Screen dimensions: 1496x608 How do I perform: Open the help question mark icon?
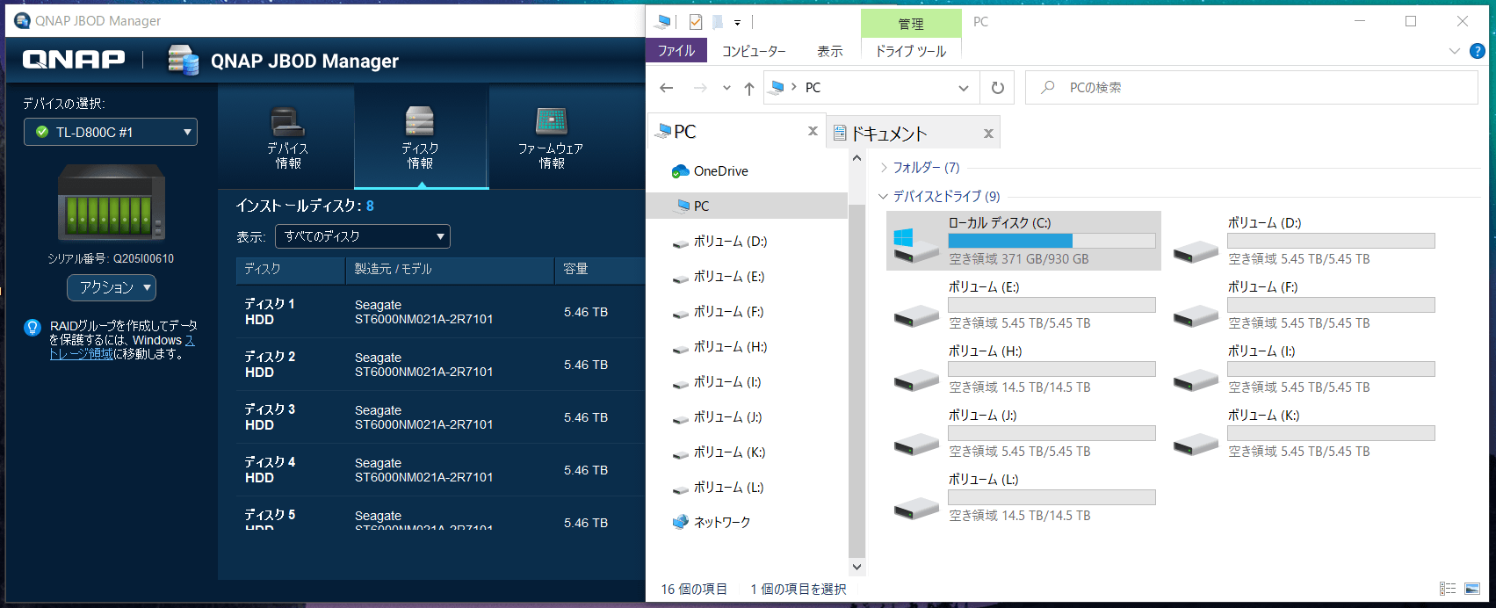click(1478, 51)
